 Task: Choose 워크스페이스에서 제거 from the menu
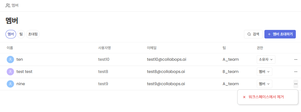point(267,97)
